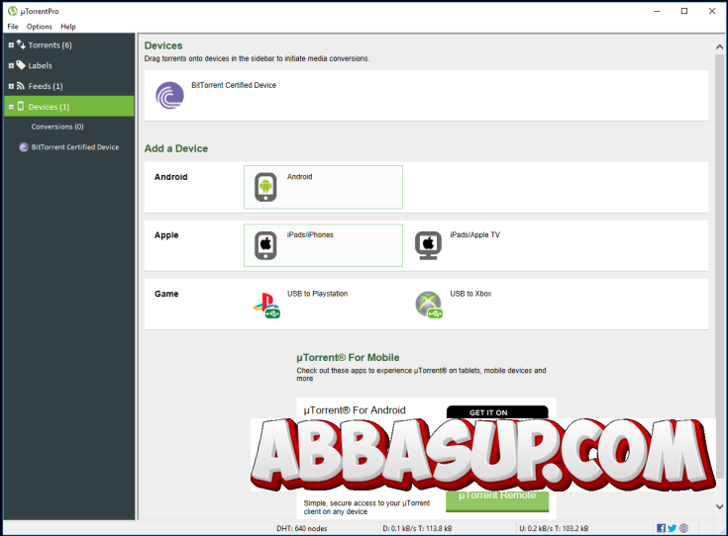728x536 pixels.
Task: Click the globe network icon in status bar
Action: point(683,528)
